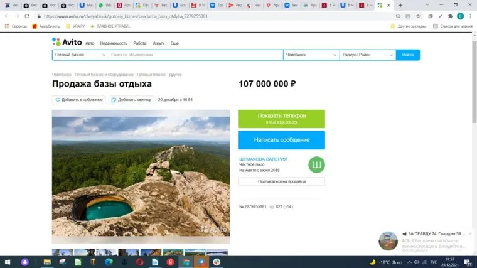Click Добавить заметку to add note
This screenshot has height=268, width=477.
131,100
